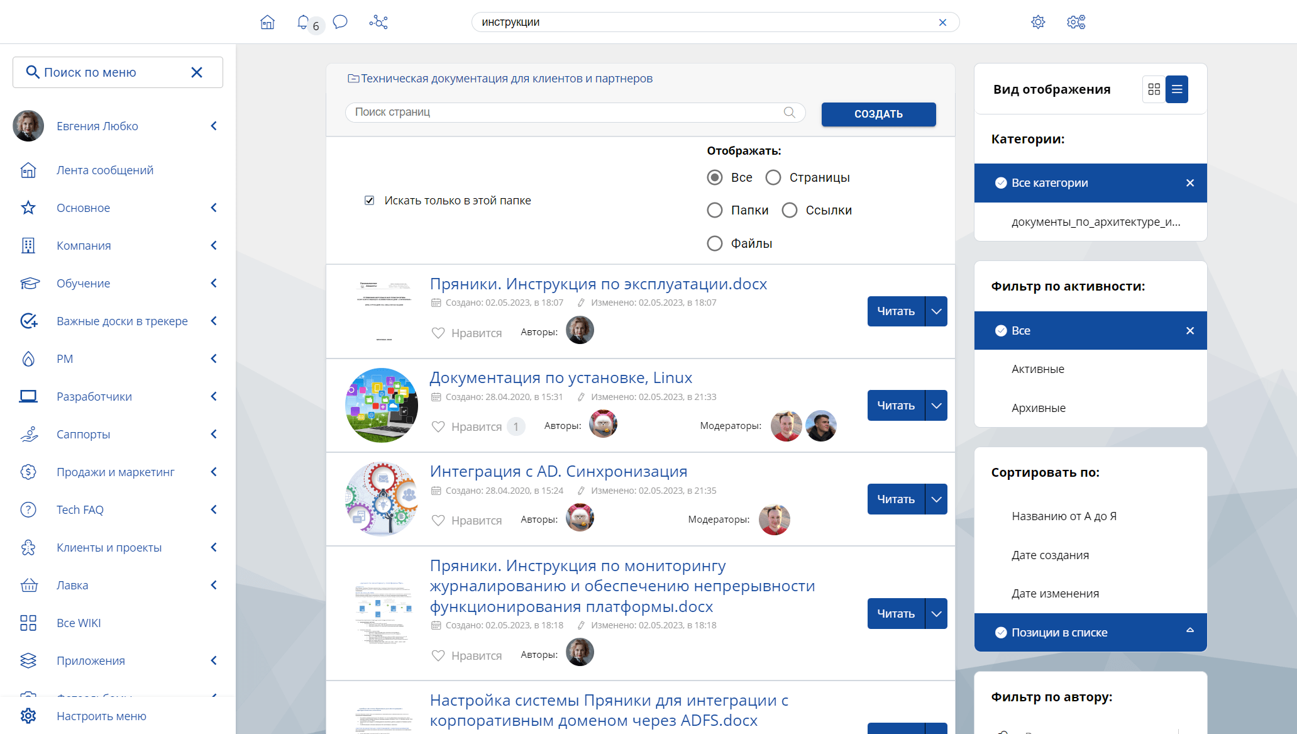The image size is (1297, 734).
Task: Open Техническая документация для клиентов и партнеров folder
Action: pos(500,79)
